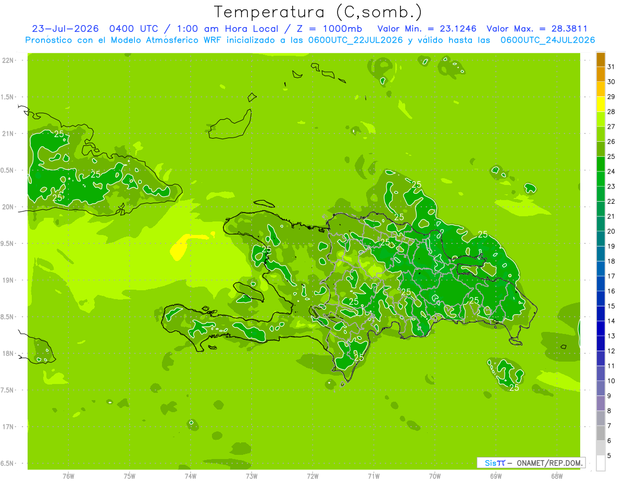The height and width of the screenshot is (483, 625).
Task: Click 'Valor Min. = 23.1246' text
Action: [x=427, y=29]
